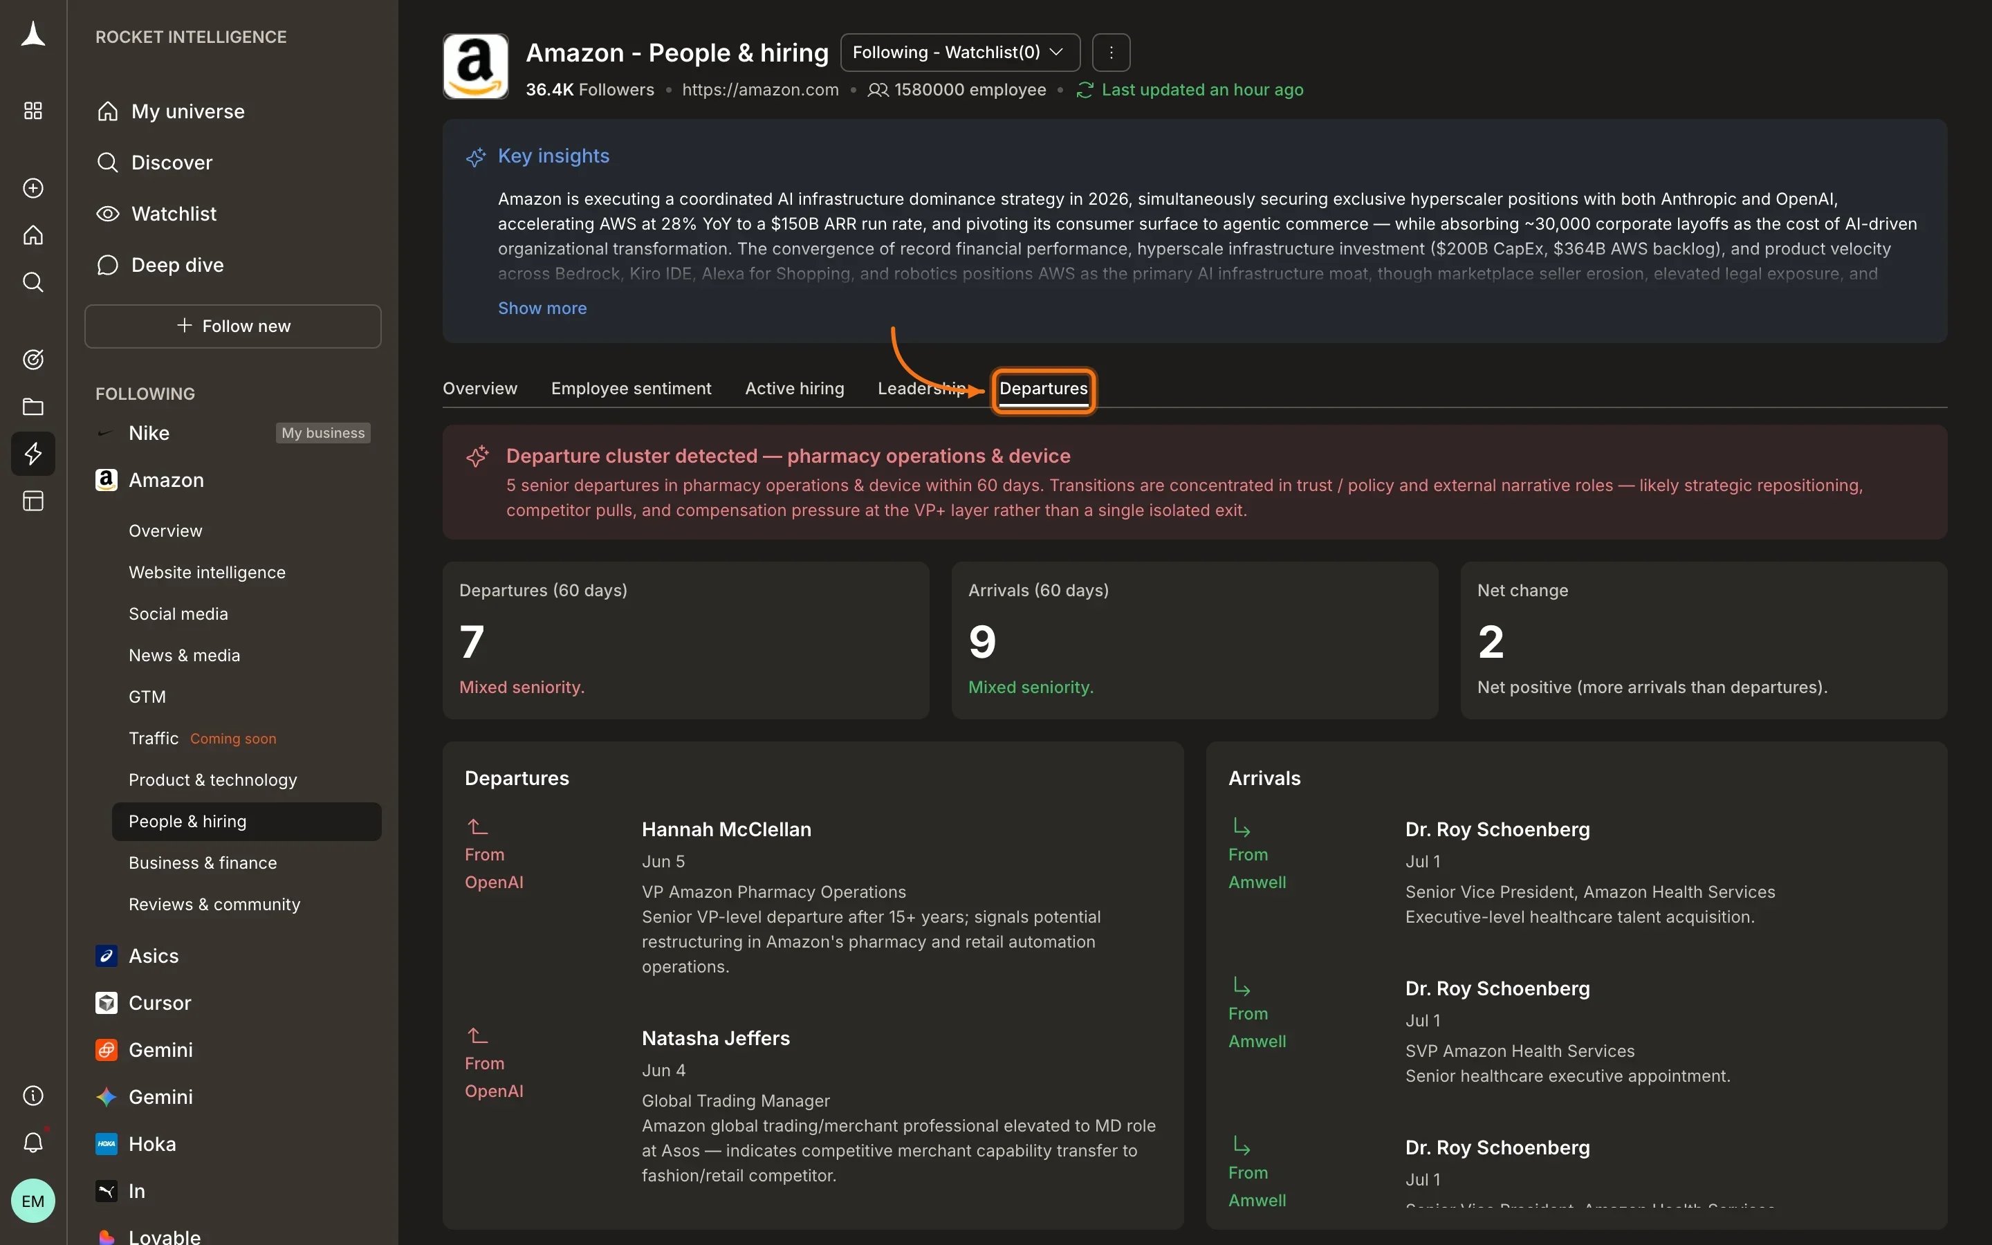Screen dimensions: 1992x1245
Task: Switch to the Employee sentiment tab
Action: [x=631, y=389]
